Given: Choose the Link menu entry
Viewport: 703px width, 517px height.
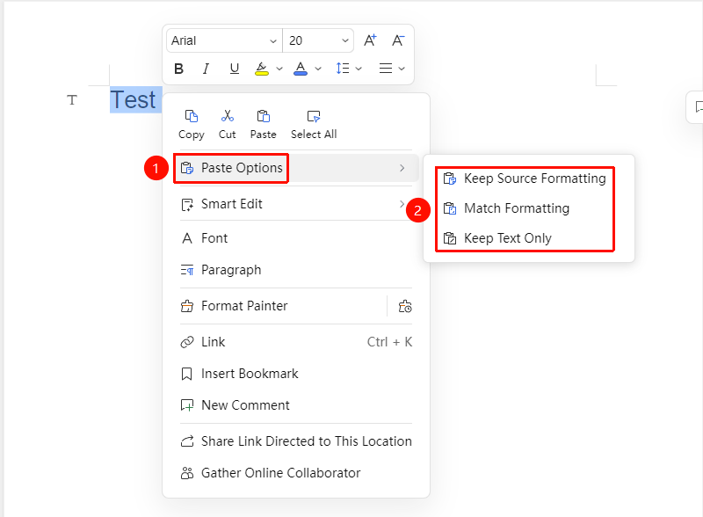Looking at the screenshot, I should [x=296, y=342].
